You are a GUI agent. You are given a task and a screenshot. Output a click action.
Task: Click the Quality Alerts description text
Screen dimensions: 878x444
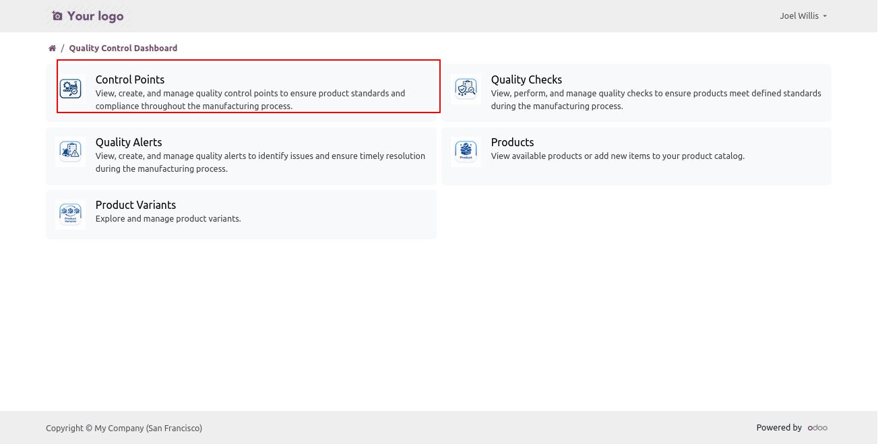[259, 162]
